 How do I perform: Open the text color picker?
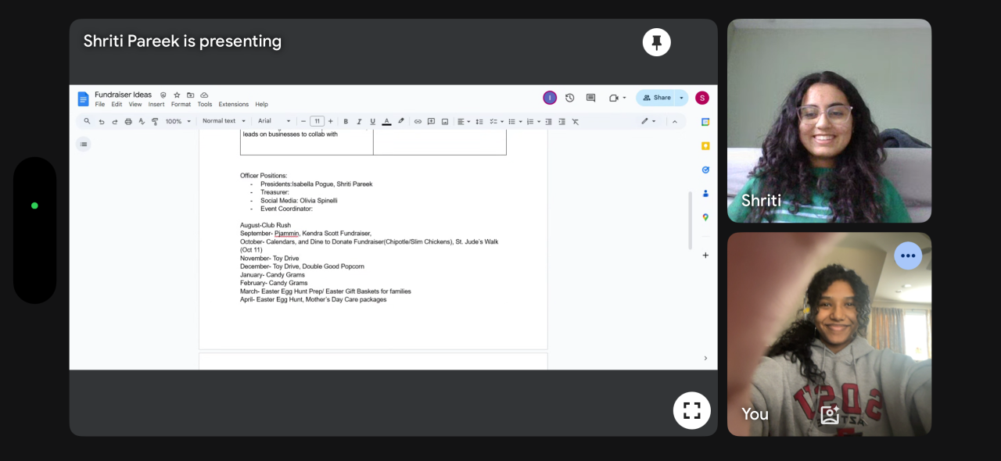[x=386, y=121]
